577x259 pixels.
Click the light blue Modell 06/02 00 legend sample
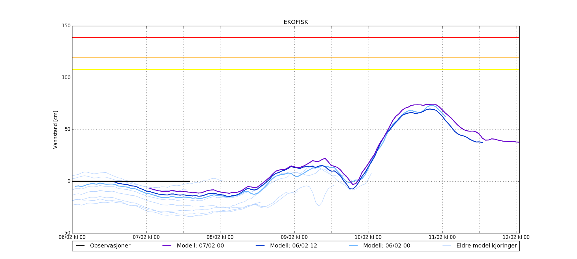click(x=353, y=246)
